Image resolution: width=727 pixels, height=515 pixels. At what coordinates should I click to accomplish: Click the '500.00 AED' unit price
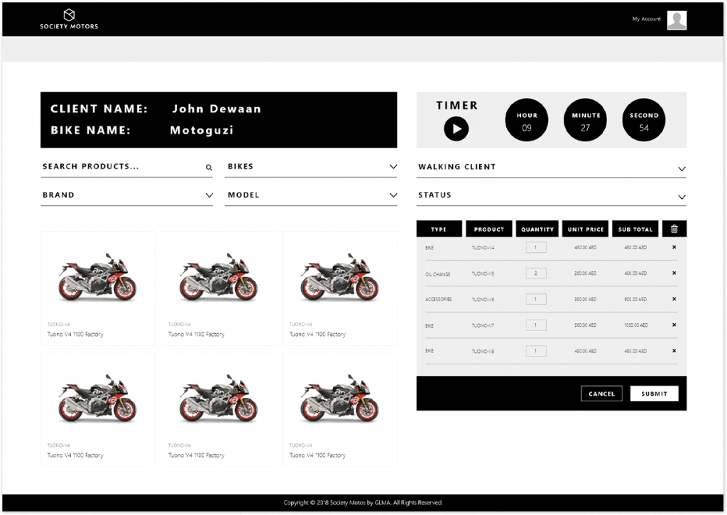[x=586, y=325]
